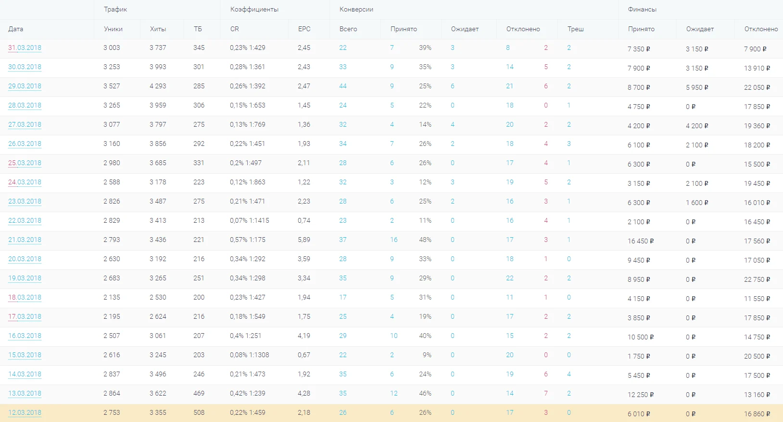The width and height of the screenshot is (783, 422).
Task: Click the 12.03.2018 date link
Action: (25, 413)
